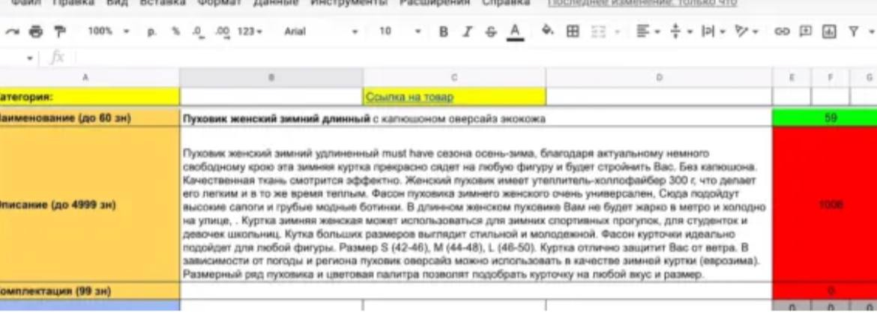The image size is (877, 314).
Task: Open the Справка menu
Action: 506,3
